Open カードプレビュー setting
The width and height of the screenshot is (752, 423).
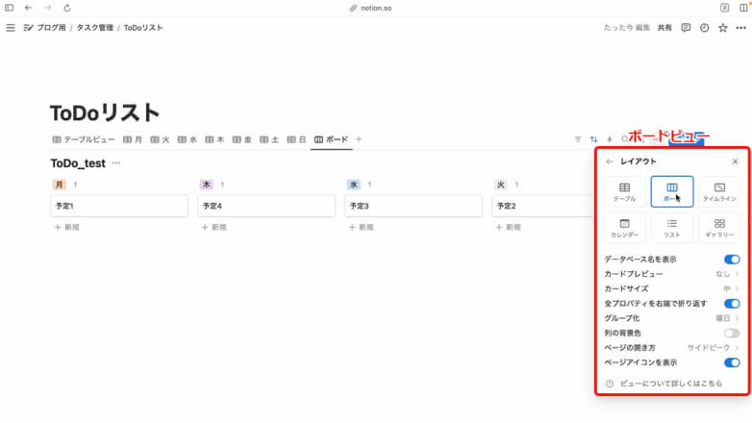[x=672, y=274]
